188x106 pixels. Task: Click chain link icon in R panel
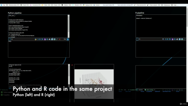click(184, 39)
